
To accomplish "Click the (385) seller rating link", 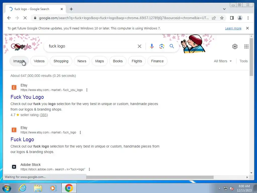I will (x=44, y=115).
